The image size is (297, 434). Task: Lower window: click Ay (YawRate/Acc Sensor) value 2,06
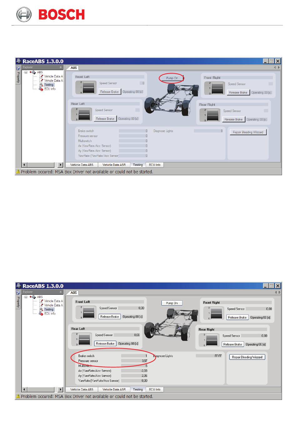[x=134, y=375]
